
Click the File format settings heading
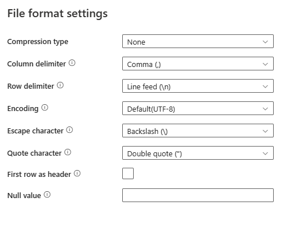tap(57, 14)
